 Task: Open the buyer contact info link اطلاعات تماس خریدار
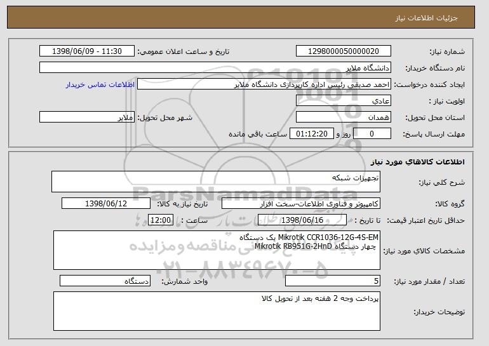(x=100, y=84)
